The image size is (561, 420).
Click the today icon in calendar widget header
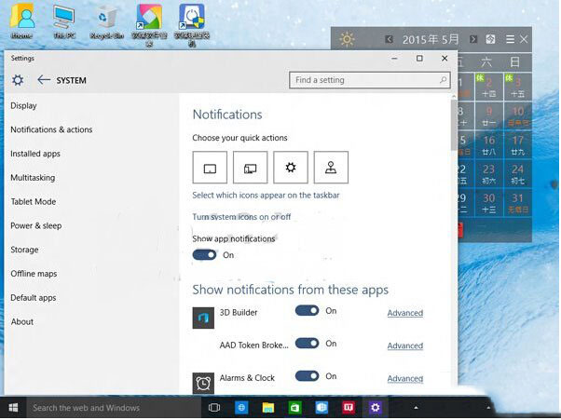click(490, 39)
